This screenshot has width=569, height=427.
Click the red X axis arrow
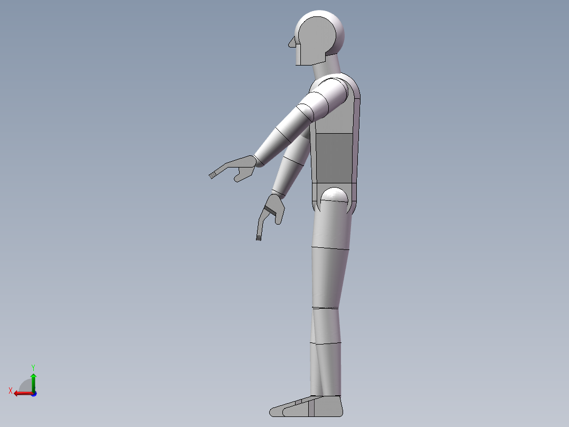click(24, 393)
